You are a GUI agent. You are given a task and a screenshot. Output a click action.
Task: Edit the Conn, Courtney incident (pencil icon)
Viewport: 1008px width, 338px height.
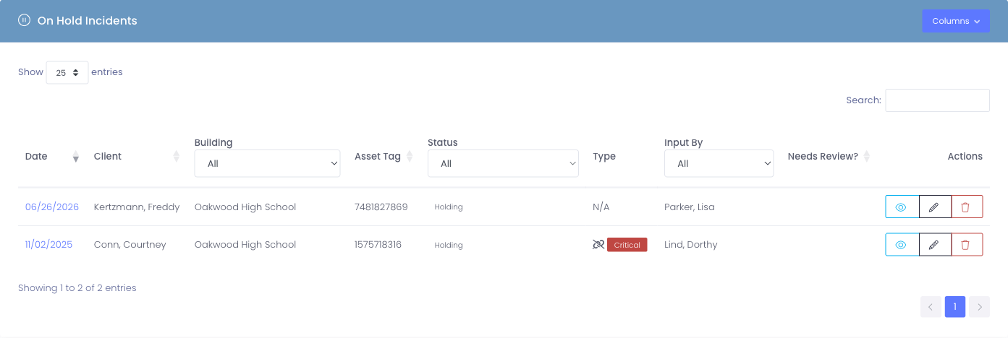pos(935,245)
